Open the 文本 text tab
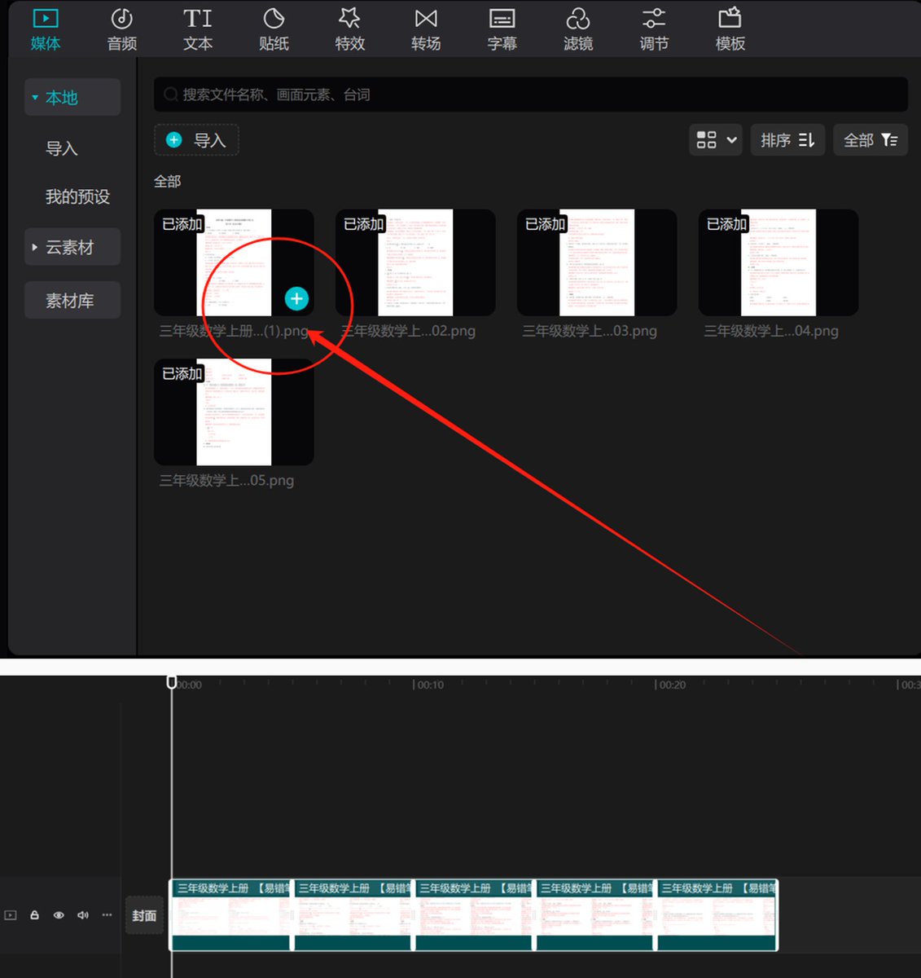Viewport: 921px width, 978px height. click(x=198, y=30)
